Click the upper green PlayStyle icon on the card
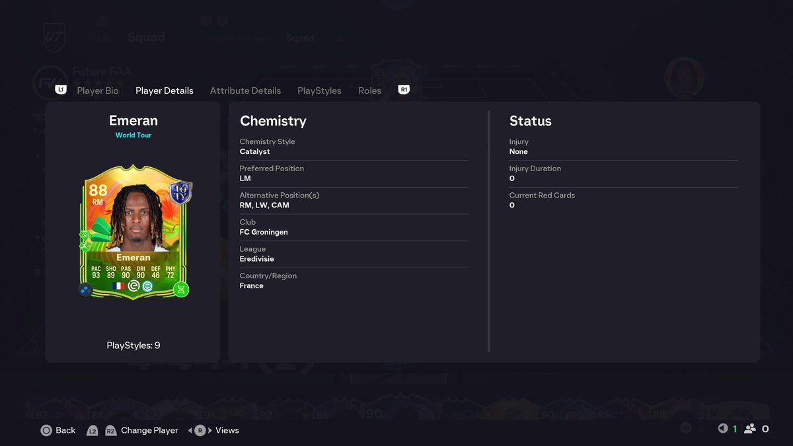793x446 pixels. coord(85,235)
